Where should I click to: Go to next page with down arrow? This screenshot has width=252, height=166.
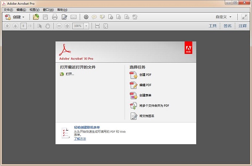click(x=16, y=26)
